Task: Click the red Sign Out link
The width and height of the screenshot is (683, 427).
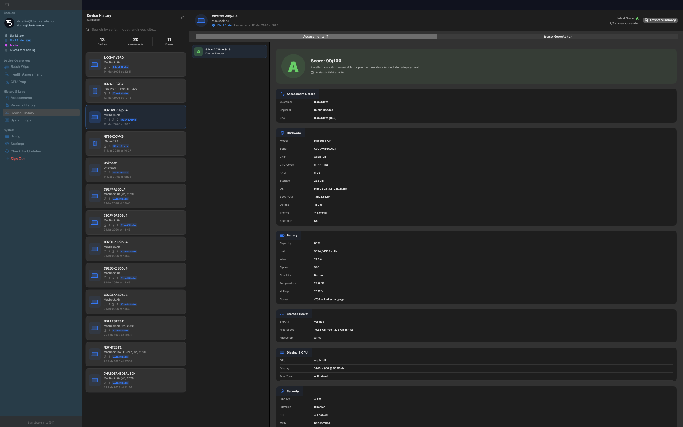Action: 18,159
